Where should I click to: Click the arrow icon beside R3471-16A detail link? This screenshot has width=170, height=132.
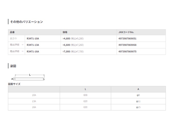(22, 51)
